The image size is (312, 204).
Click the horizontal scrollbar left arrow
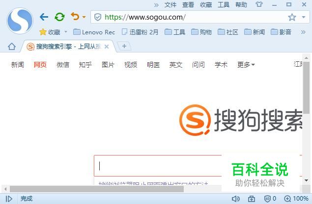(5, 189)
